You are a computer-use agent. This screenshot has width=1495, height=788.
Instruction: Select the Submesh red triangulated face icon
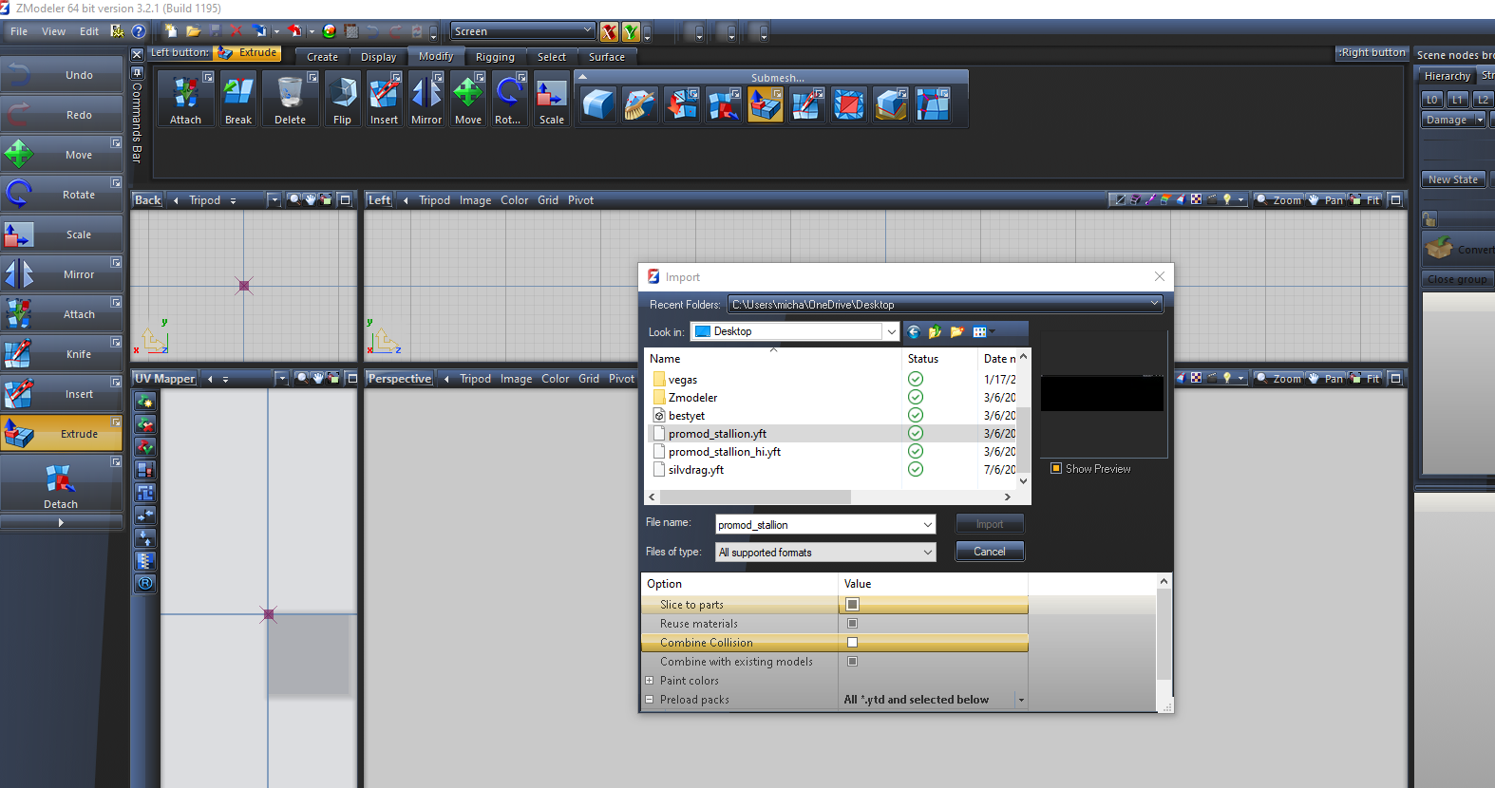(849, 104)
